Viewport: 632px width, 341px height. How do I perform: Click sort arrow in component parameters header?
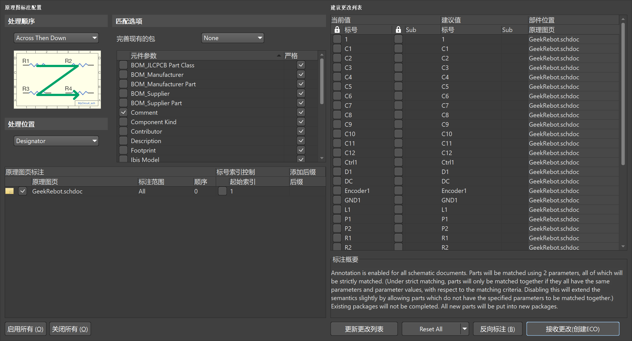pos(279,56)
